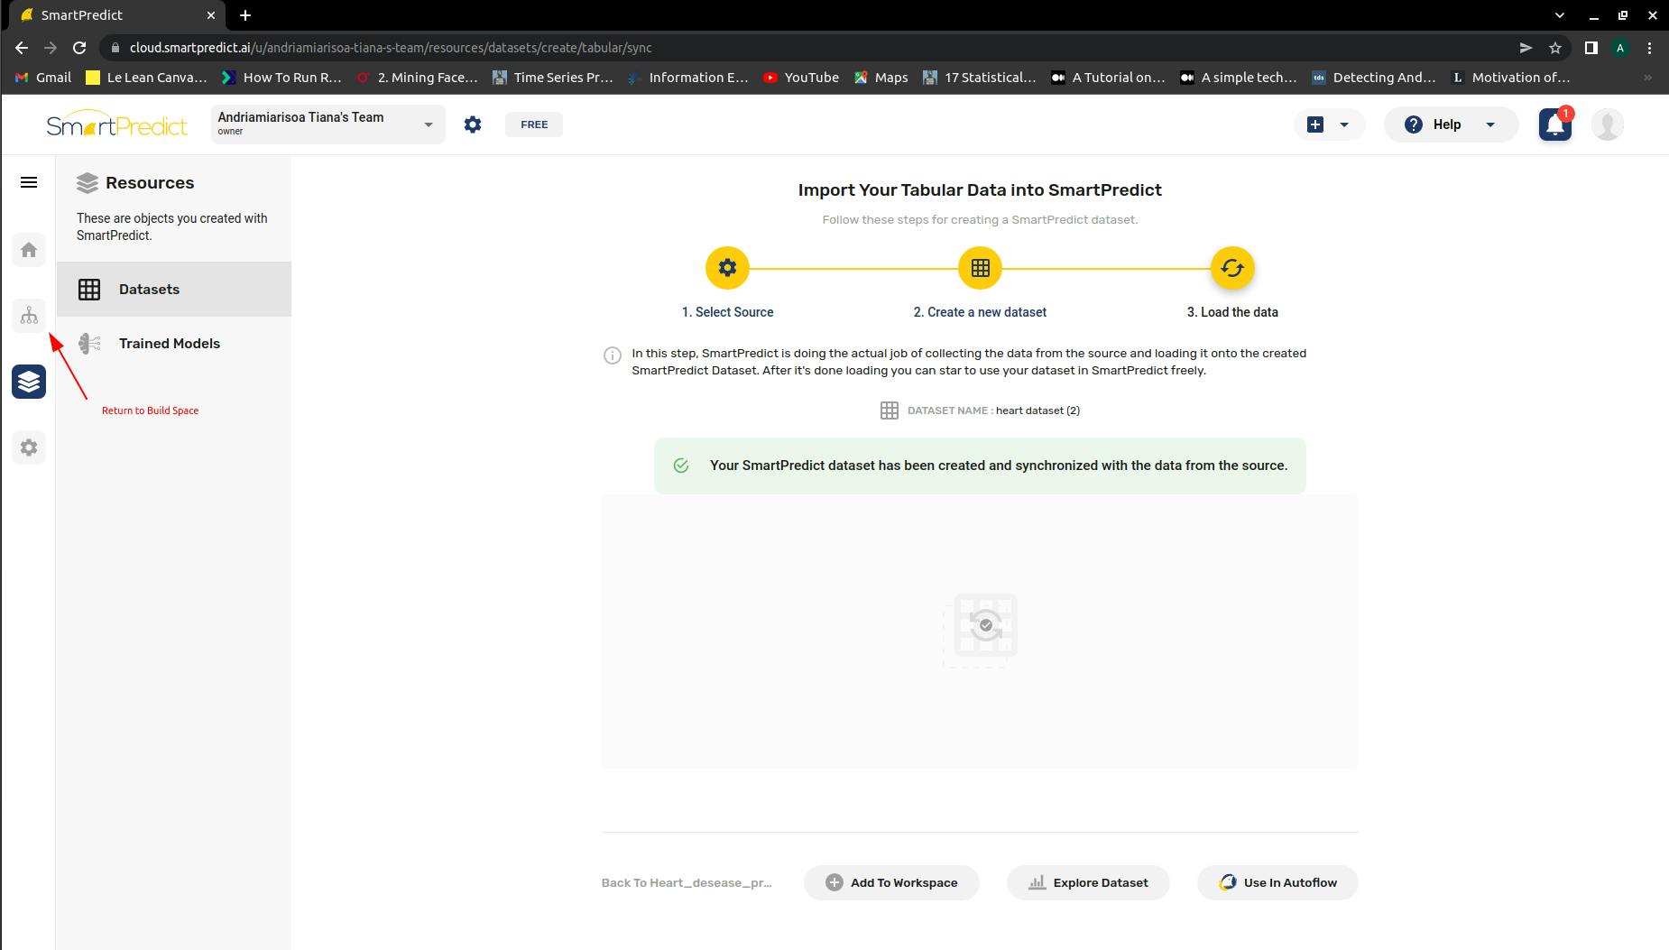This screenshot has height=950, width=1669.
Task: Close the SmartPredict browser tab
Action: pyautogui.click(x=211, y=15)
